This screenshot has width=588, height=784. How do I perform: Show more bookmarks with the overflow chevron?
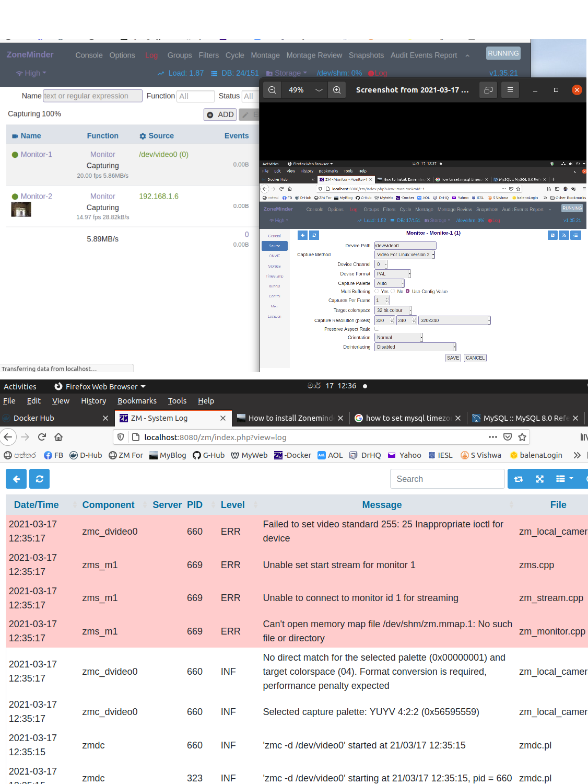click(x=577, y=455)
